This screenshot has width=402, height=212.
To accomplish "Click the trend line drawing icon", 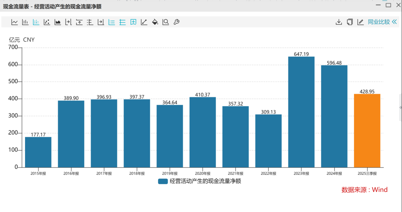I will (144, 22).
